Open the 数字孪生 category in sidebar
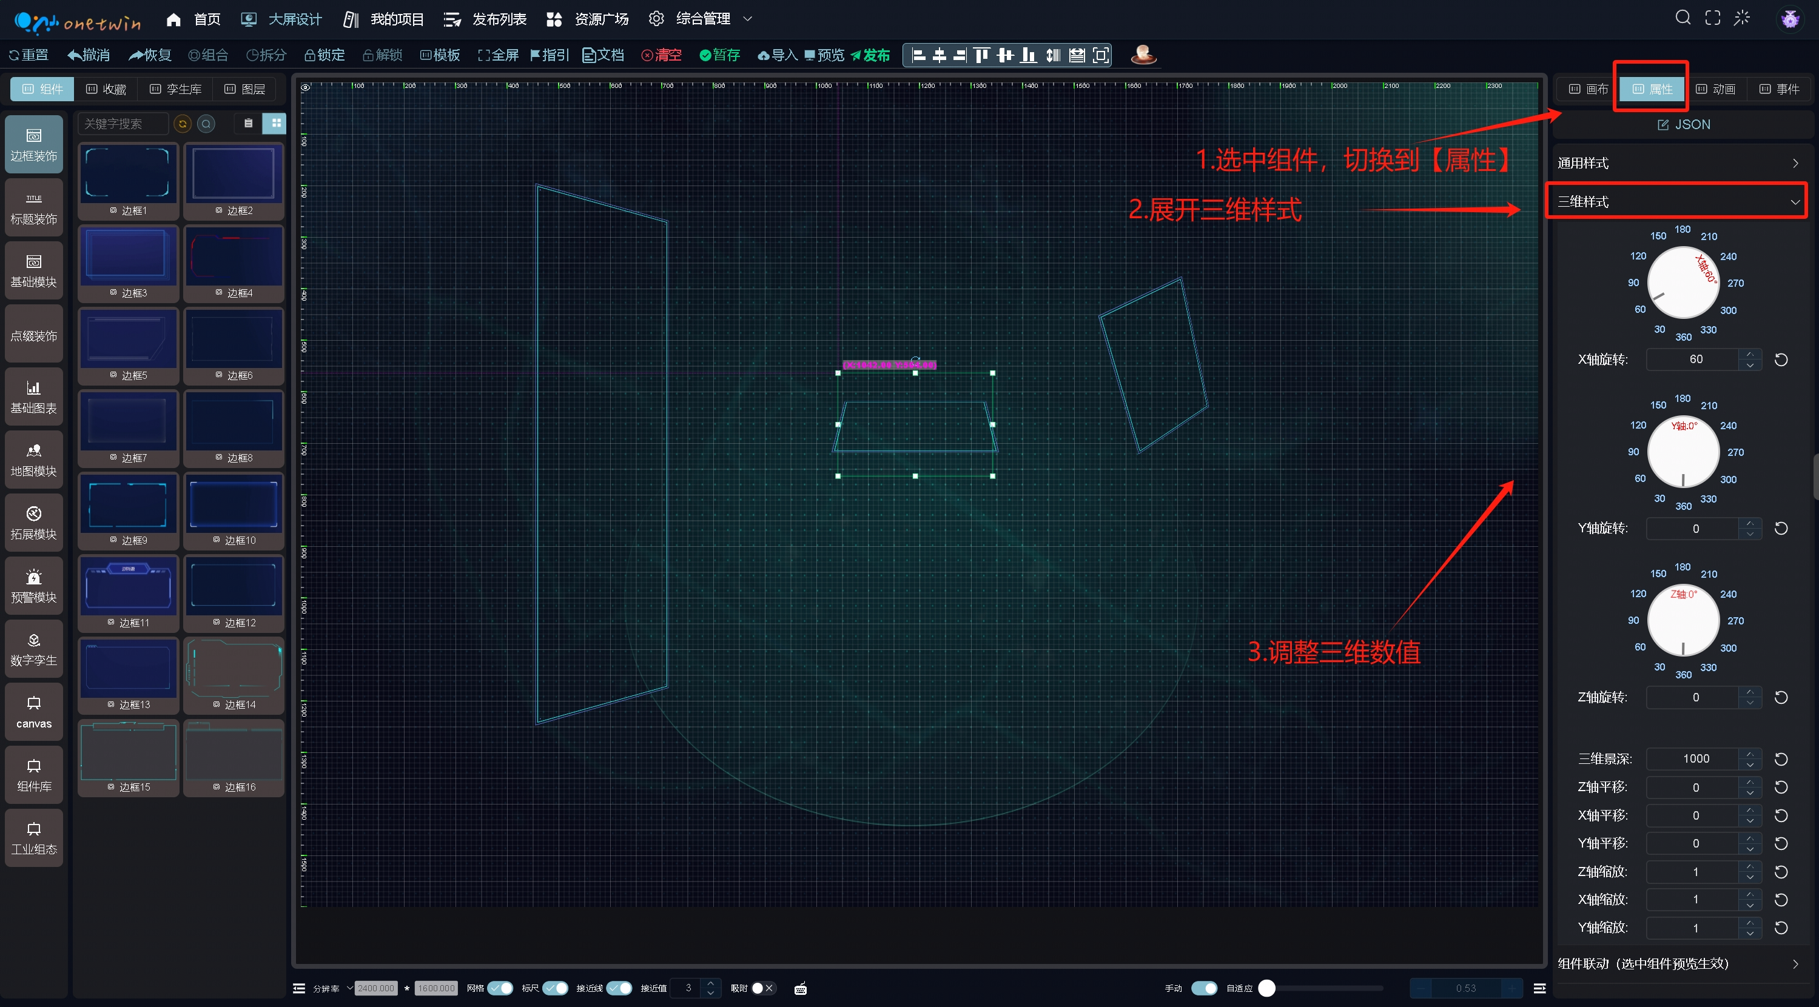This screenshot has height=1007, width=1819. pyautogui.click(x=34, y=649)
